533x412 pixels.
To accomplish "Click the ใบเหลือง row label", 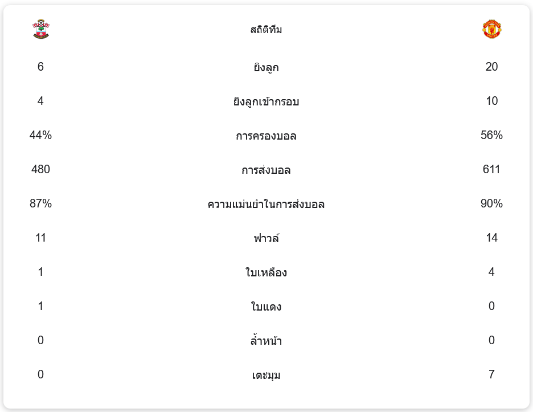I will tap(266, 273).
